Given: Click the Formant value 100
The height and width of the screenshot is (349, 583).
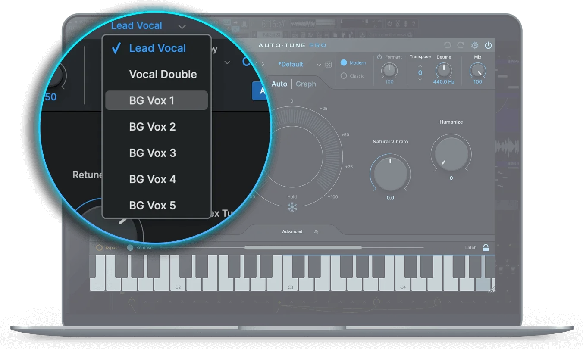Looking at the screenshot, I should click(389, 82).
